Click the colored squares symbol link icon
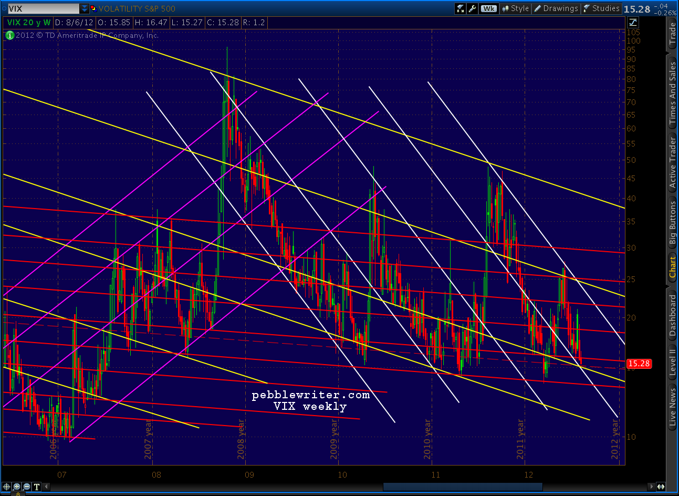 coord(93,8)
